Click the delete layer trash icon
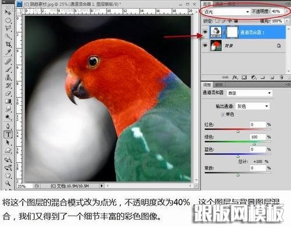Viewport: 291px width, 227px height. 282,77
